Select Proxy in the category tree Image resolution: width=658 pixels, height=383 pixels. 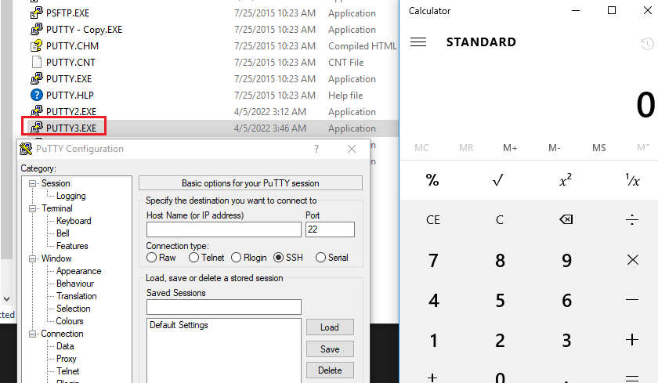point(67,359)
